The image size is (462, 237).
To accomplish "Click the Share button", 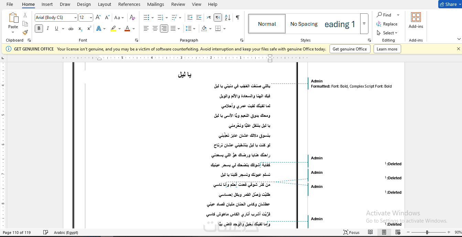I will tap(450, 4).
